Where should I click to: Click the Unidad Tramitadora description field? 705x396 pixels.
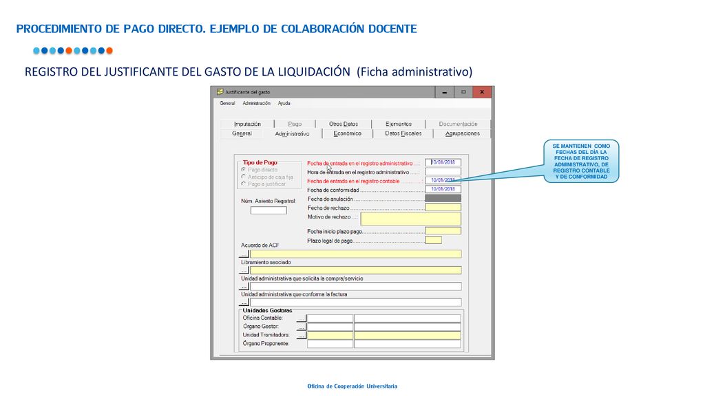click(408, 335)
